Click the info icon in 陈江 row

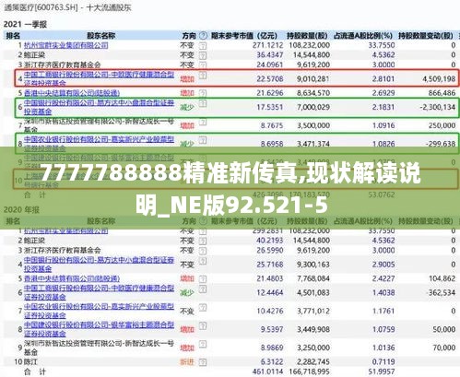(x=203, y=362)
